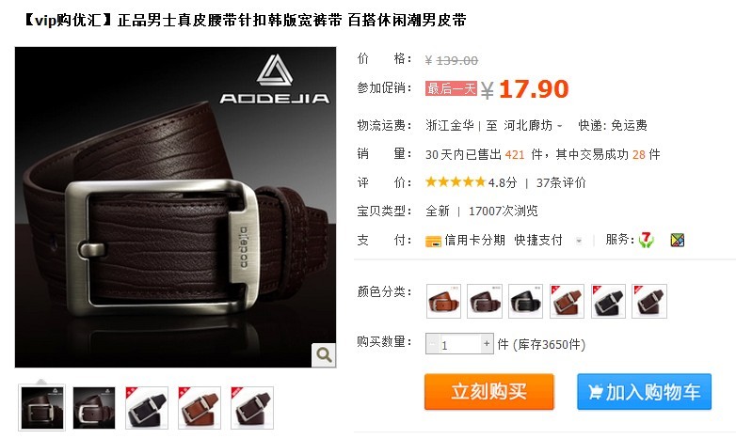Open the 37条评价 reviews link

561,182
